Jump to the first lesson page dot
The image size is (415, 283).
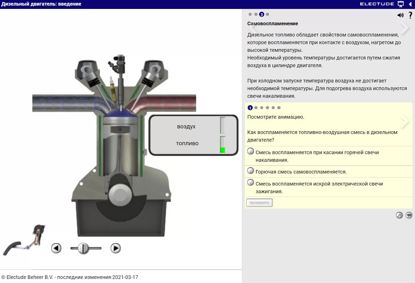(x=250, y=14)
